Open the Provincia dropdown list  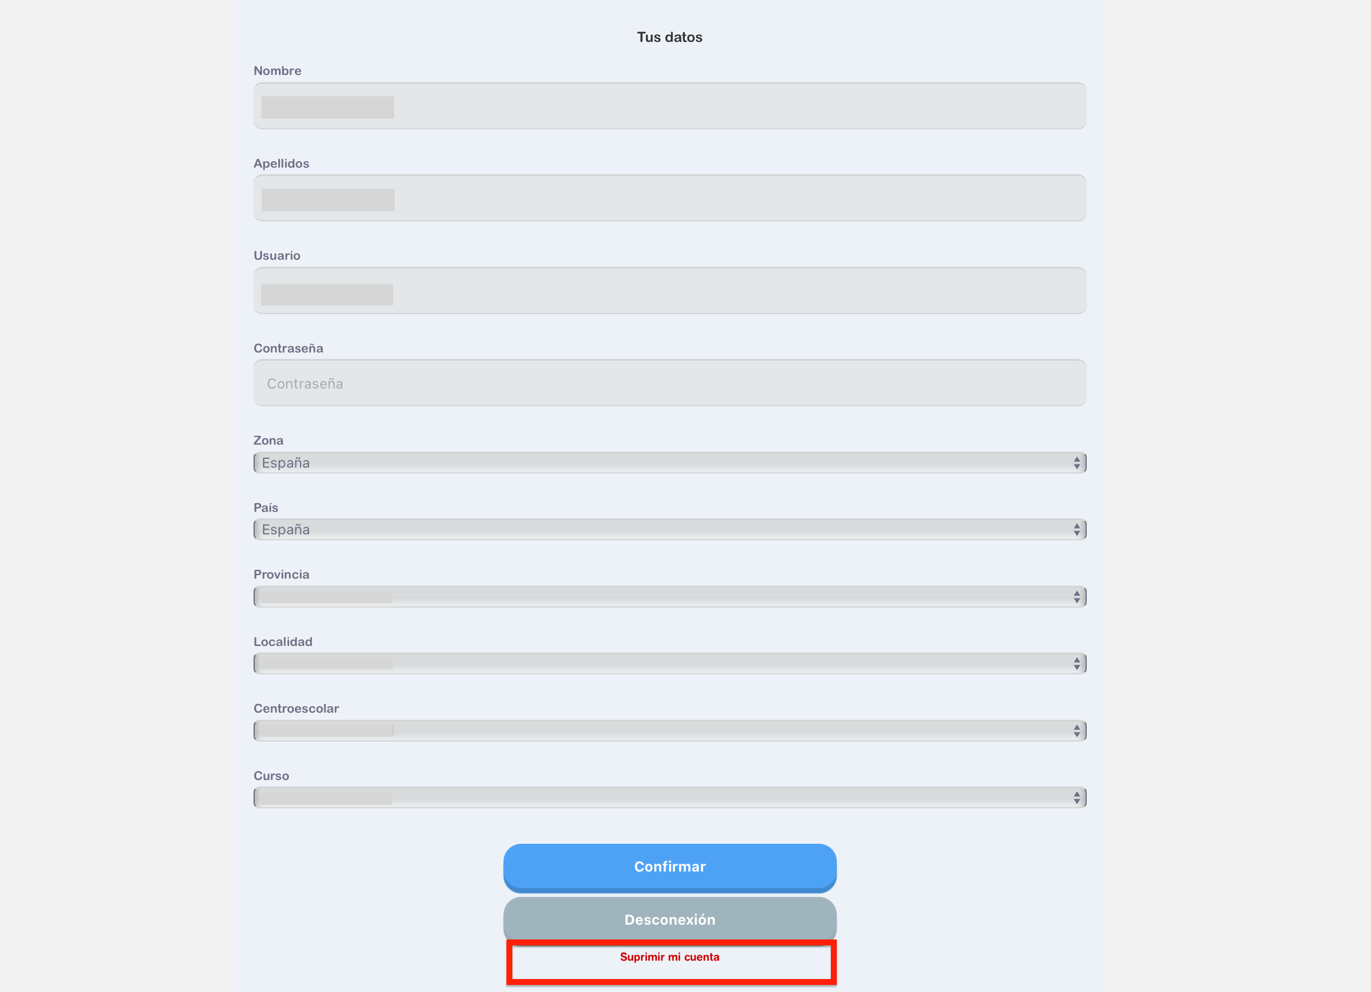pyautogui.click(x=669, y=597)
